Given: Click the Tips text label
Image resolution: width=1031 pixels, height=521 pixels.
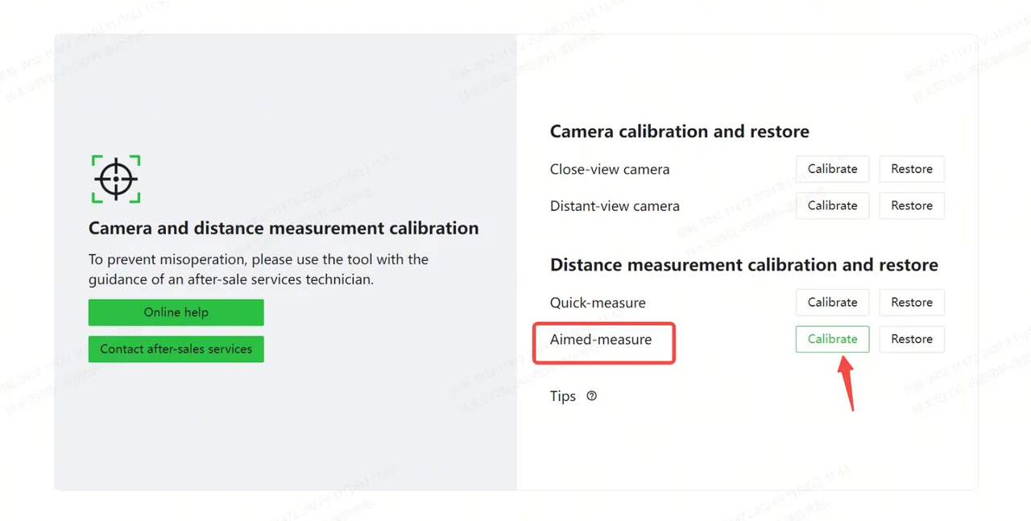Looking at the screenshot, I should 563,396.
